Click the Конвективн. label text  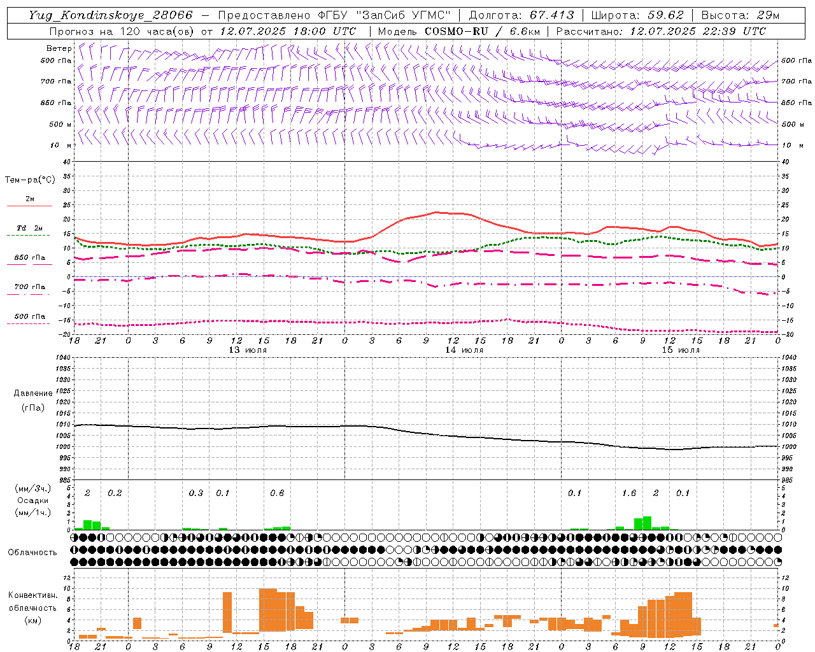[32, 595]
